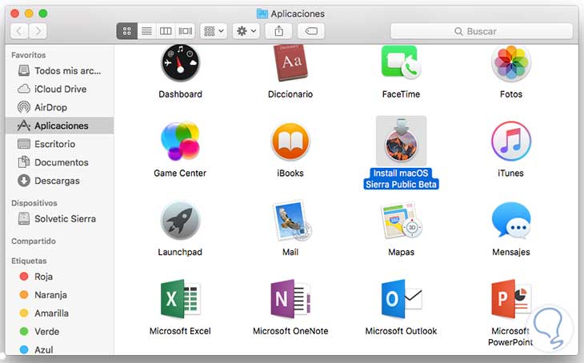
Task: Switch to icon view mode
Action: (127, 31)
